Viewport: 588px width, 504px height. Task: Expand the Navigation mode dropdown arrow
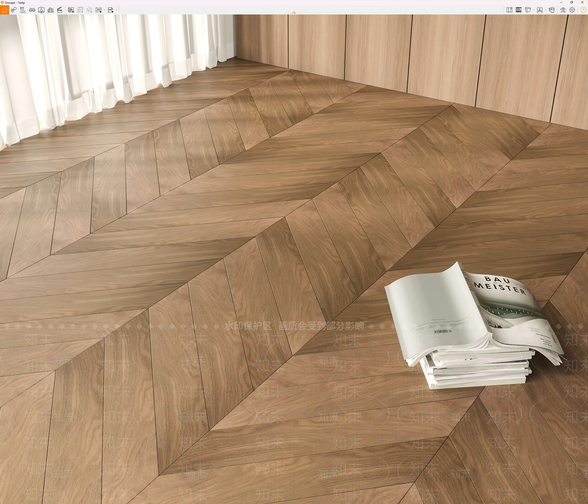(545, 10)
